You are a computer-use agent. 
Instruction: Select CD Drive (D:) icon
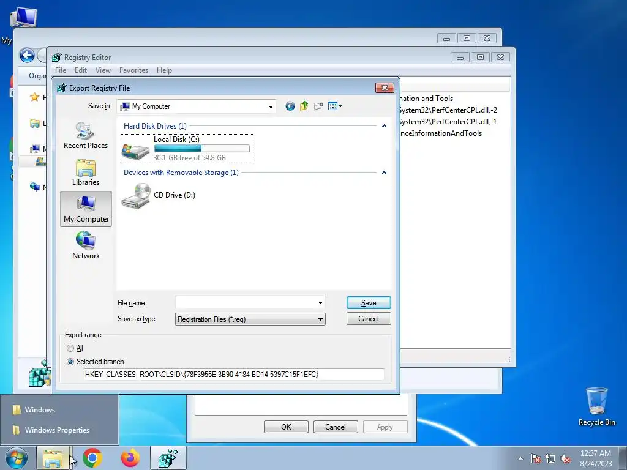159,195
